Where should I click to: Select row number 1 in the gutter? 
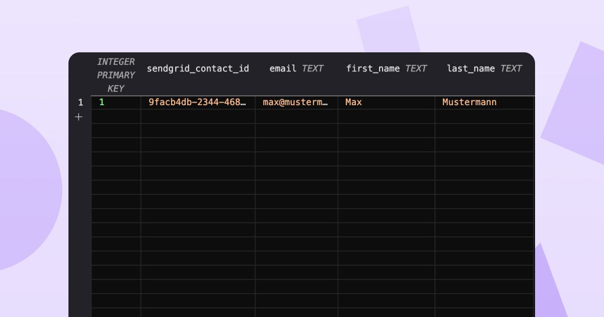(80, 102)
